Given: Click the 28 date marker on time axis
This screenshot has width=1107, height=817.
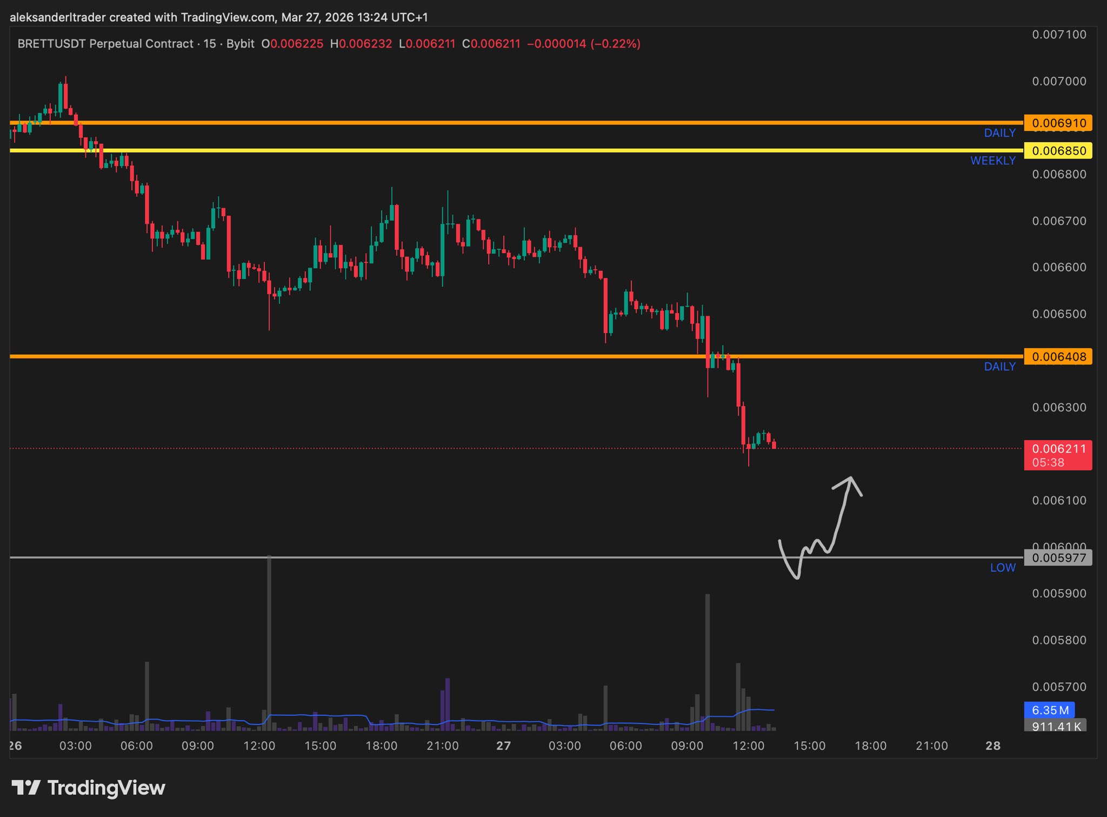Looking at the screenshot, I should click(993, 746).
